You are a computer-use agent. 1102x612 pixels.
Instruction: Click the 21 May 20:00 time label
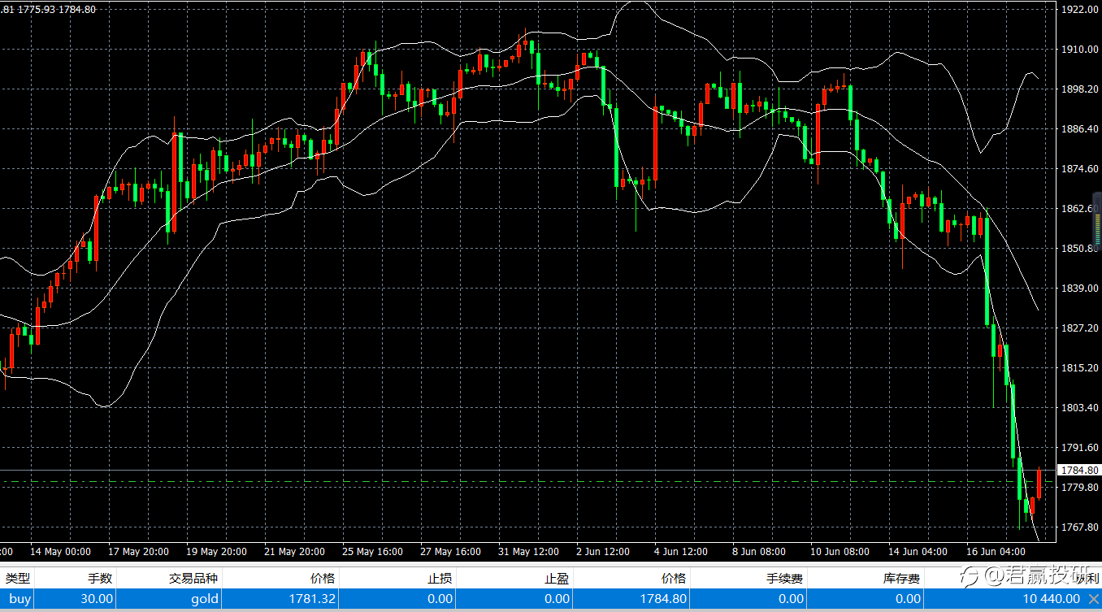pyautogui.click(x=294, y=552)
